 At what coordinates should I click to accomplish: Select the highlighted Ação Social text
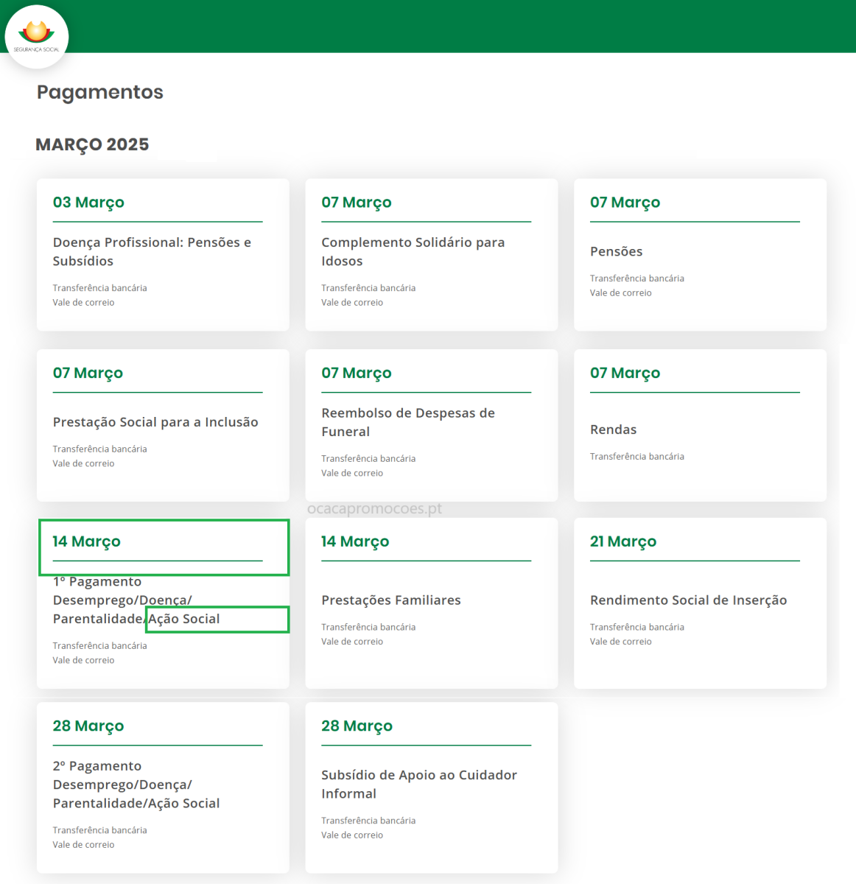[x=217, y=620]
